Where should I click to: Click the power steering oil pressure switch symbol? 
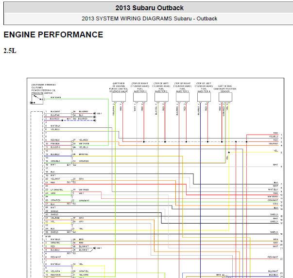pyautogui.click(x=37, y=99)
